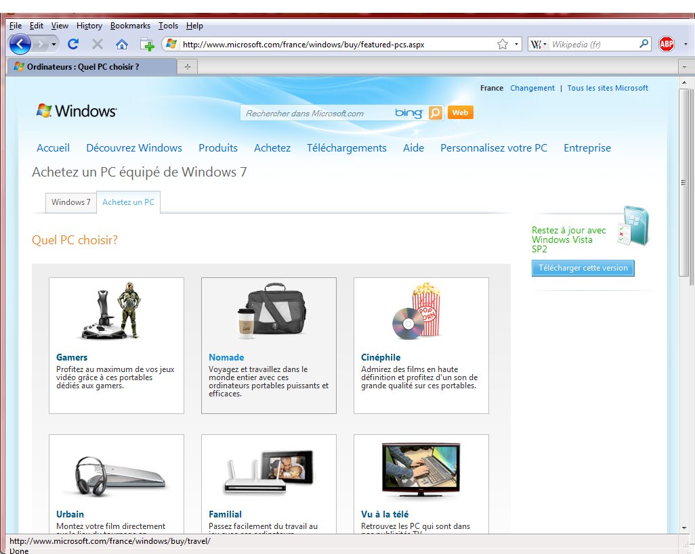The image size is (695, 554).
Task: Open the Home page icon
Action: coord(122,44)
